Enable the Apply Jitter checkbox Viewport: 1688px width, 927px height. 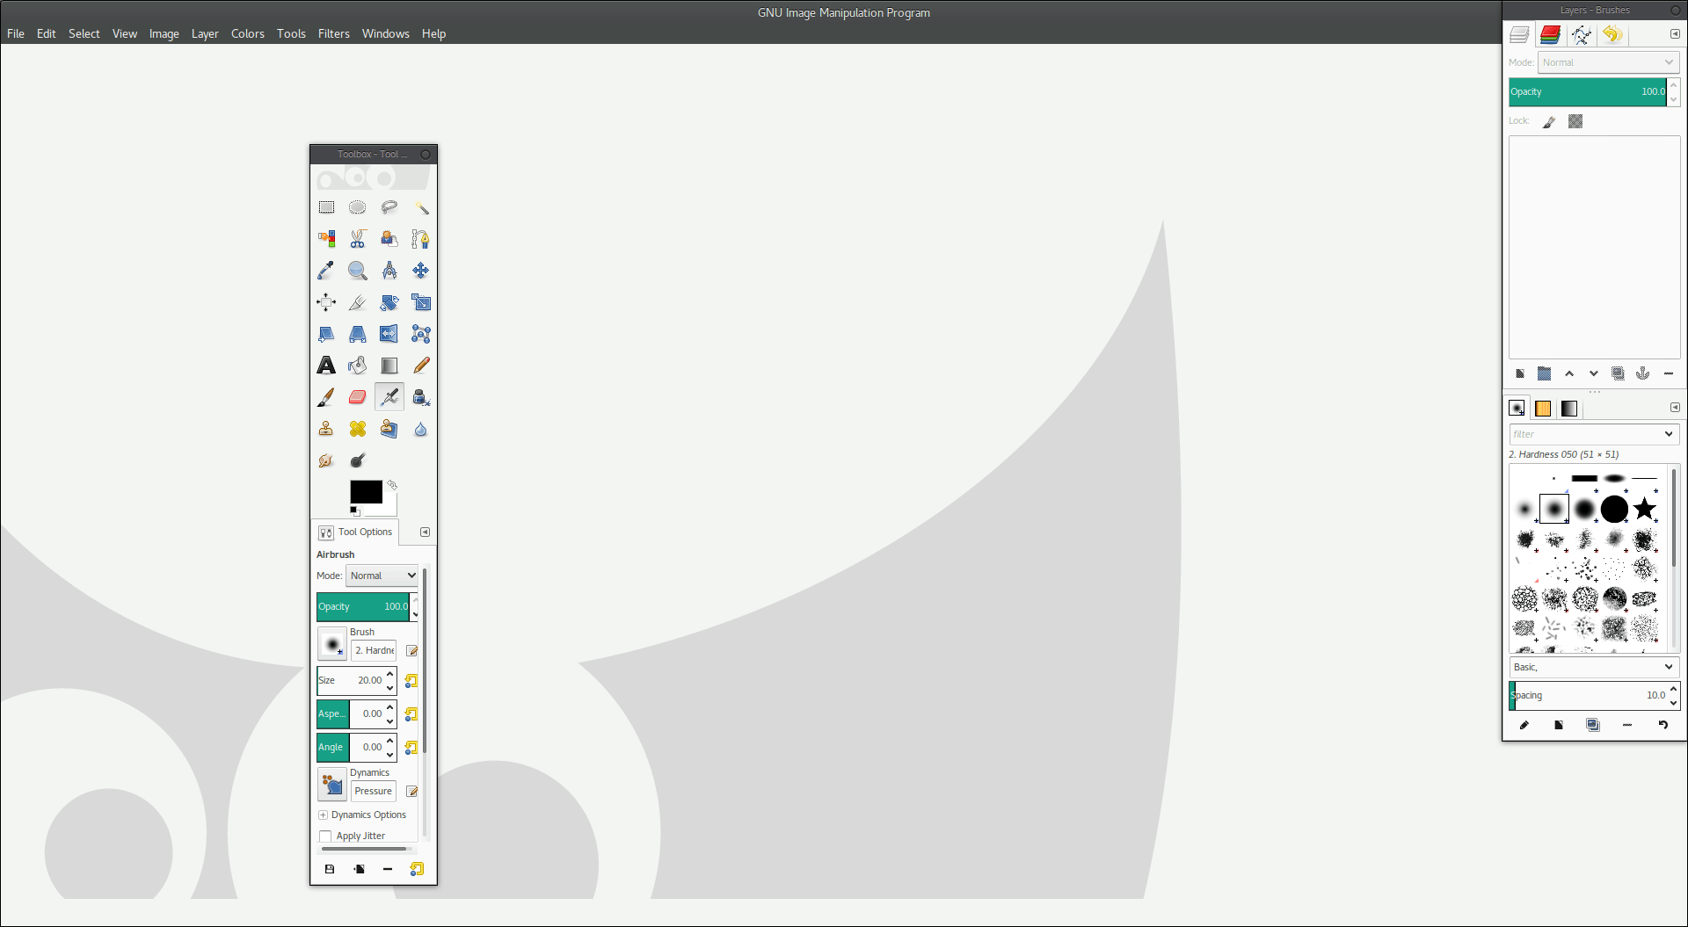325,836
